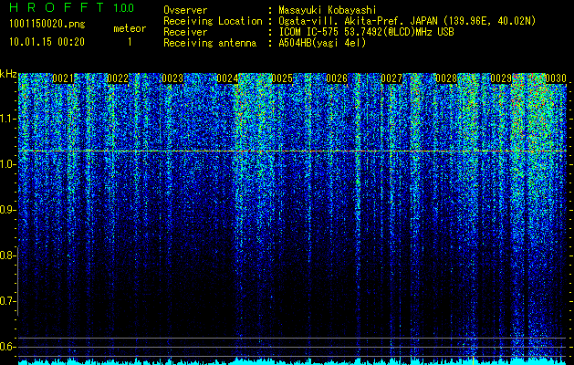
Task: Click the 0028 time marker
Action: (446, 78)
